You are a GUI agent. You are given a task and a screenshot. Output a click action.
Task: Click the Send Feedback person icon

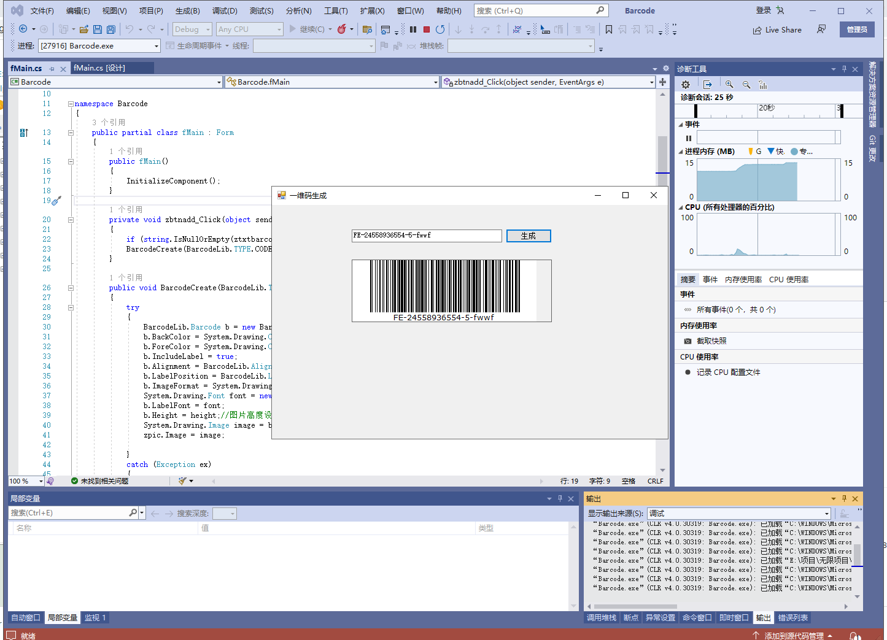pos(821,29)
